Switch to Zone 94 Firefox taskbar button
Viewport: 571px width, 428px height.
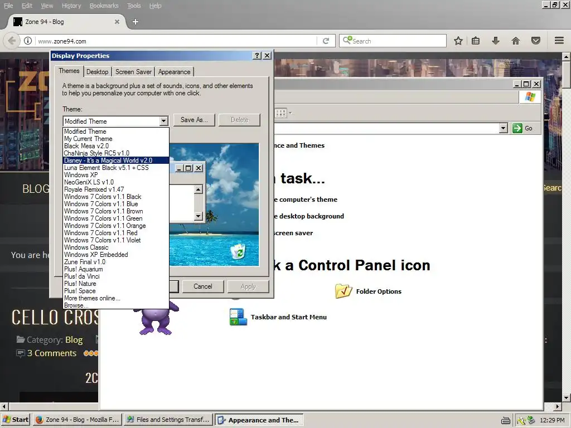(78, 420)
